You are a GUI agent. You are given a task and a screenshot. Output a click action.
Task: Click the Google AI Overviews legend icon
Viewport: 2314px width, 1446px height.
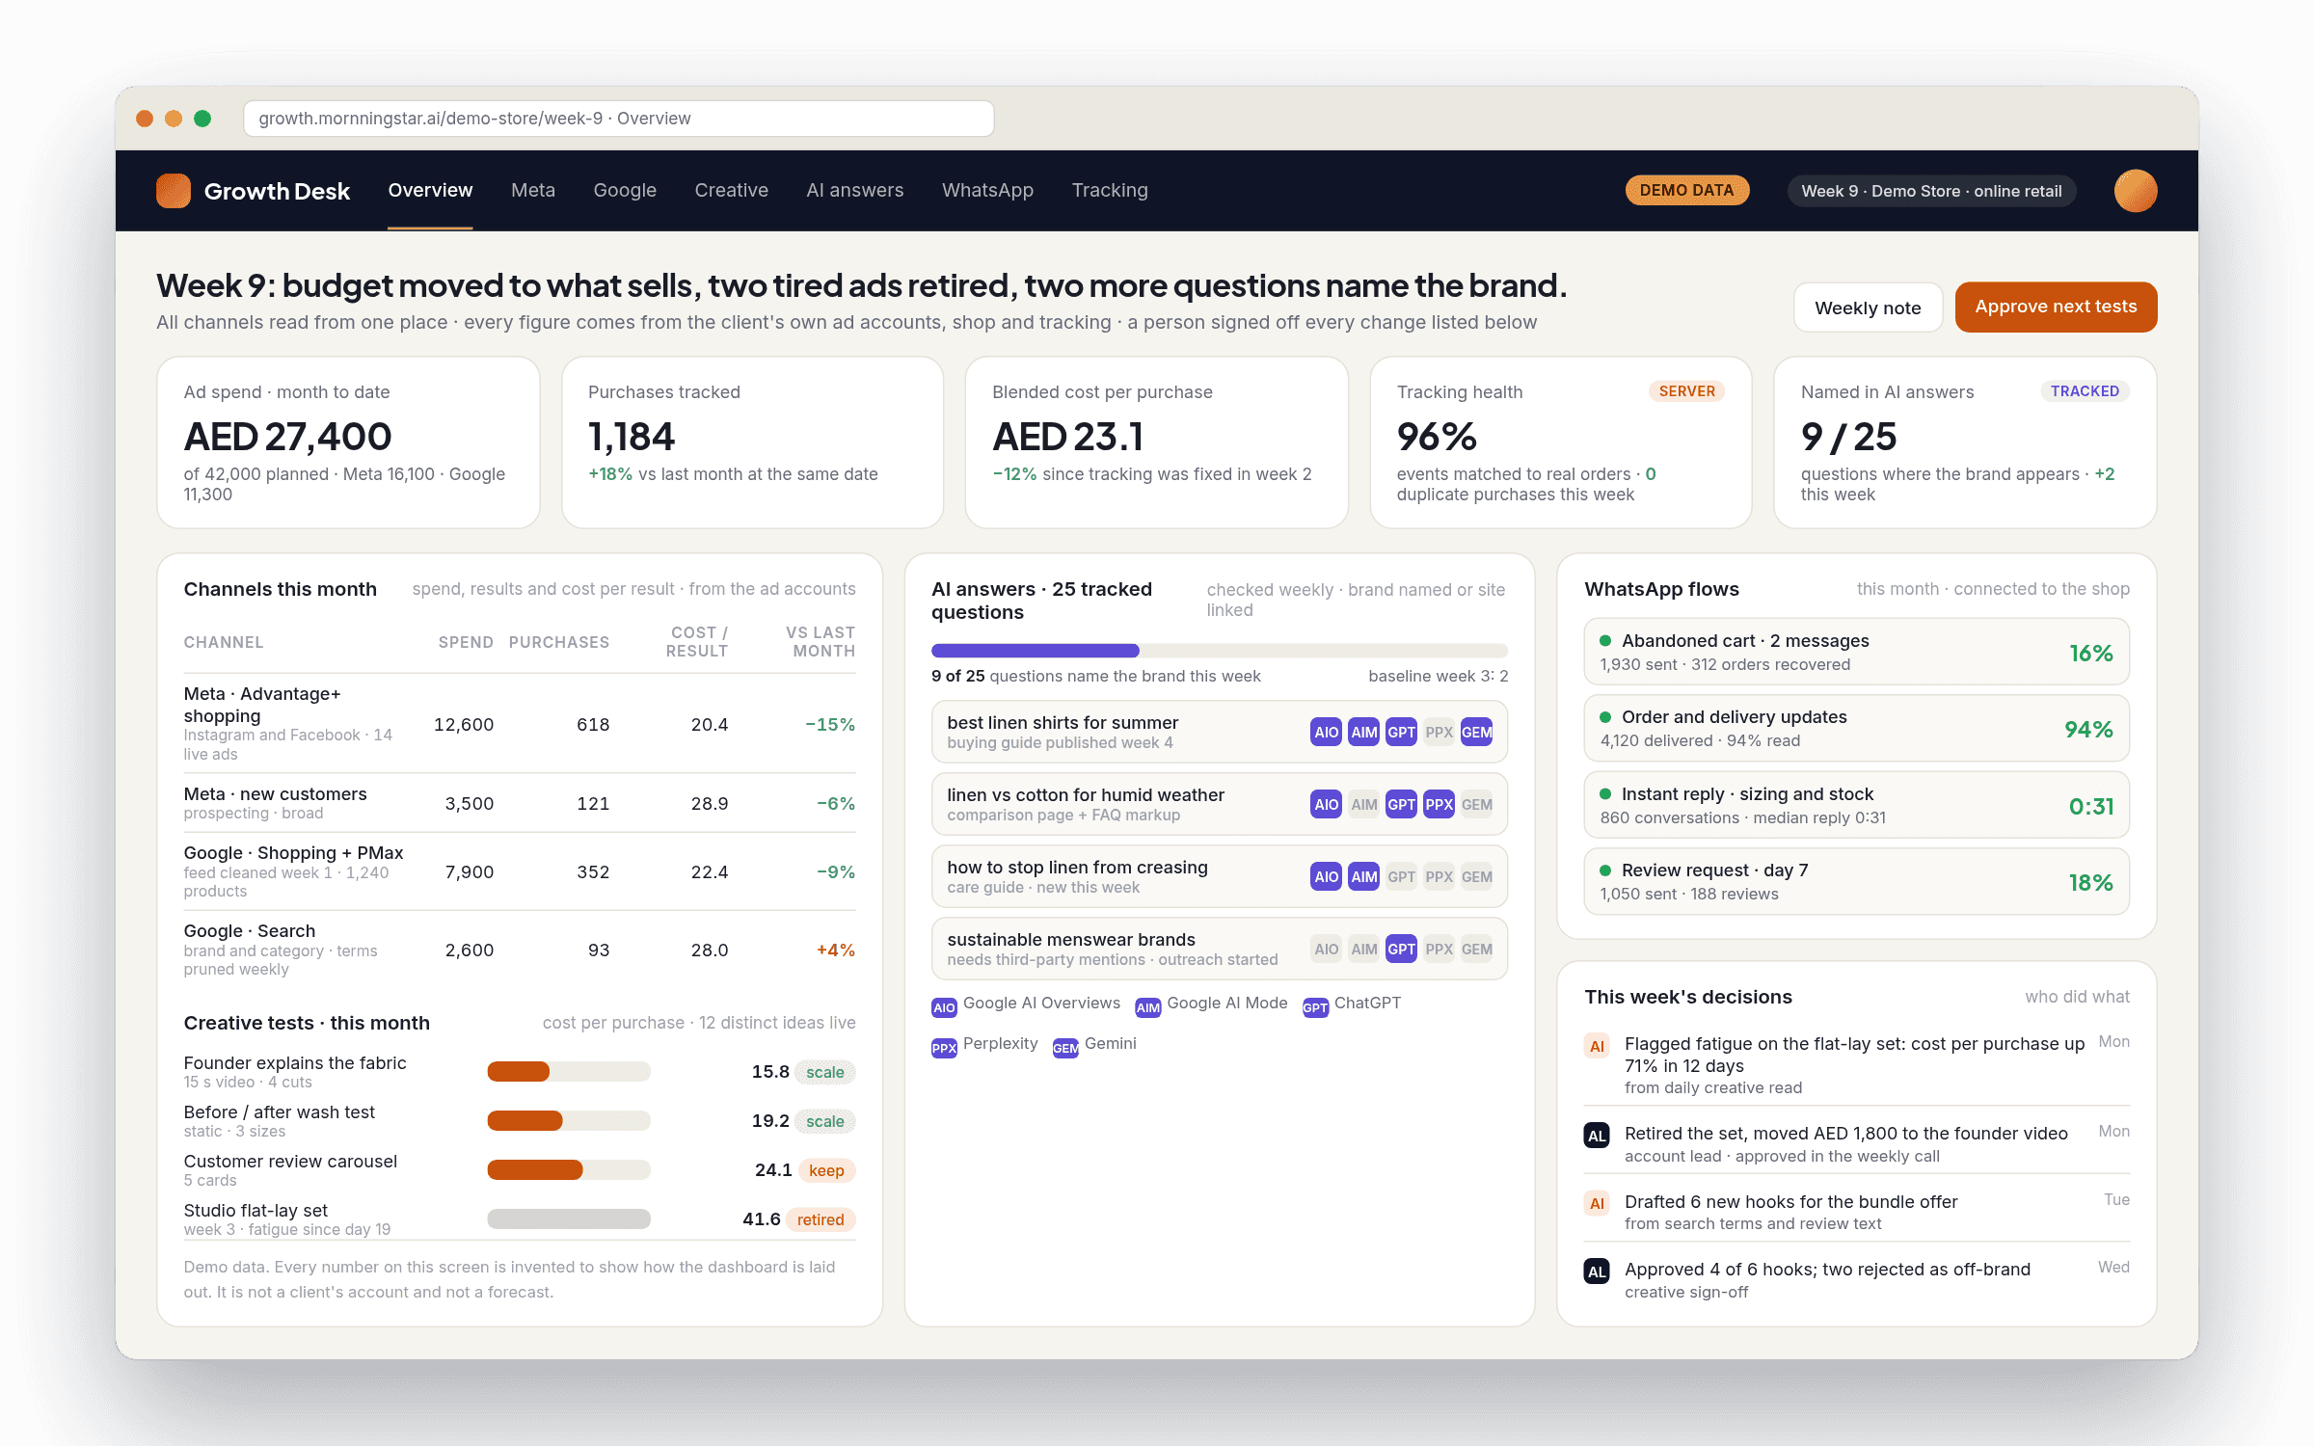944,1007
